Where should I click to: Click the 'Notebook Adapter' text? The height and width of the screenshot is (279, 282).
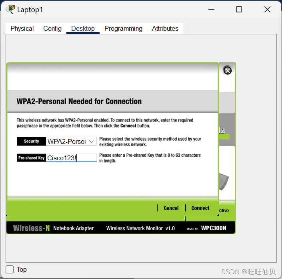(x=73, y=228)
